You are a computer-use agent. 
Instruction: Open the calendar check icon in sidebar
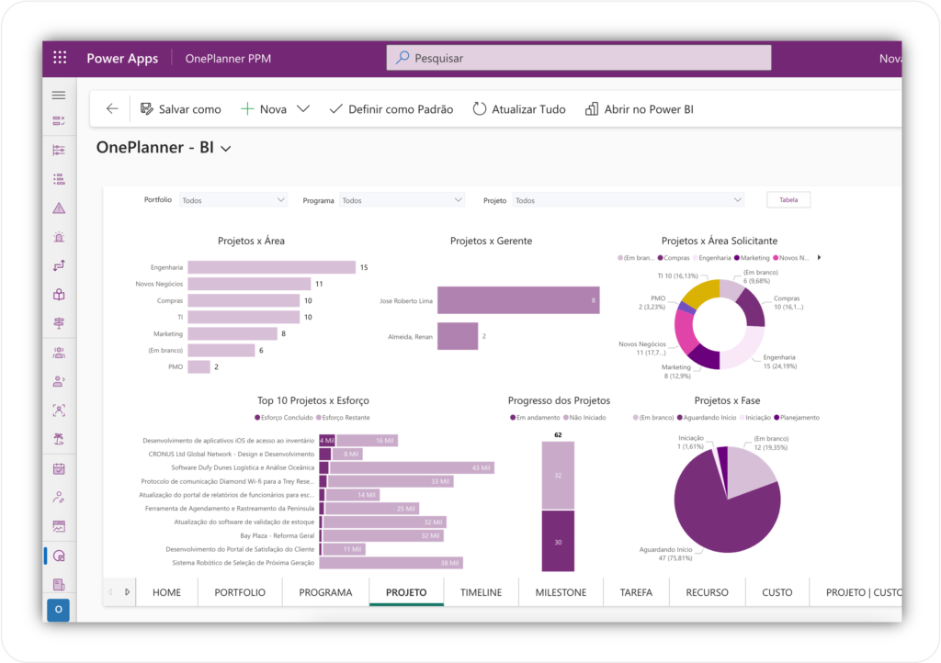pos(59,468)
